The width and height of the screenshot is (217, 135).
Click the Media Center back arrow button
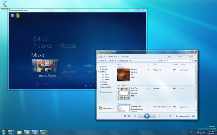click(x=12, y=16)
